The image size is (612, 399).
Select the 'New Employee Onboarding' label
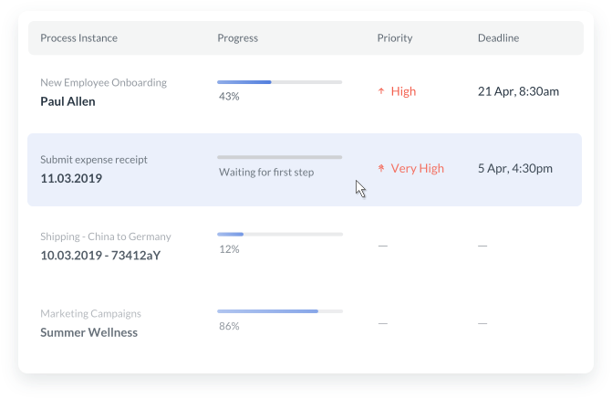pos(103,83)
